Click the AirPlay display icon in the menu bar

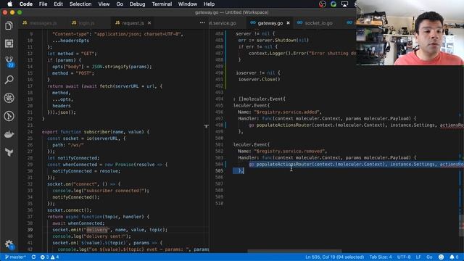point(344,4)
